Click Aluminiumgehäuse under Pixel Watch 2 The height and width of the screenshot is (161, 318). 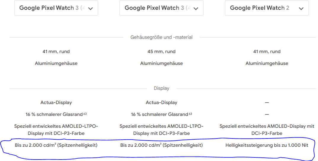(267, 63)
